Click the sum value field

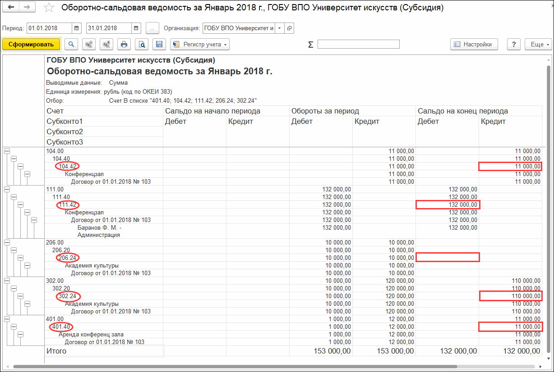359,44
